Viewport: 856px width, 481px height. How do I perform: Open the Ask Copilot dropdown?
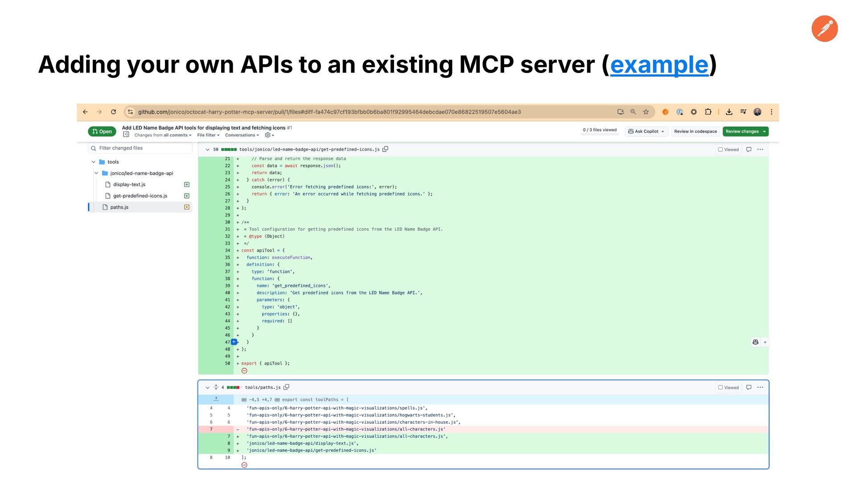click(646, 131)
